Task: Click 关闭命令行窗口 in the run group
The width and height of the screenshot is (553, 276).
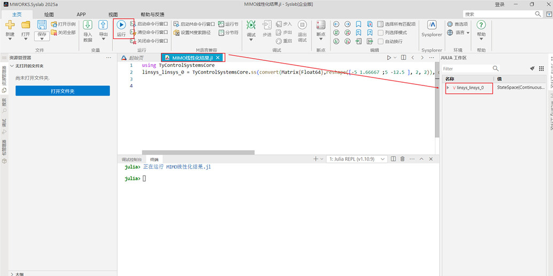Action: (149, 41)
